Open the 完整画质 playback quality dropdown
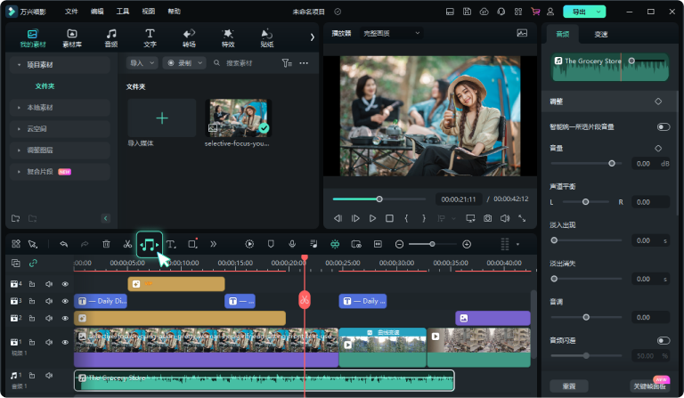Viewport: 684px width, 398px height. [391, 33]
